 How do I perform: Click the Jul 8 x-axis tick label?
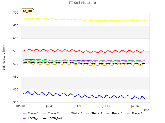coord(78,106)
